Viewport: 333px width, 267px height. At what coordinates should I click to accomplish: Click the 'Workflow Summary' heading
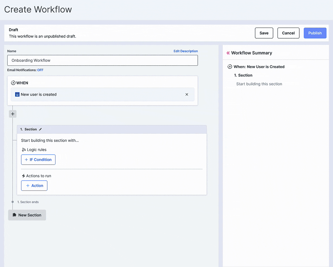click(251, 53)
